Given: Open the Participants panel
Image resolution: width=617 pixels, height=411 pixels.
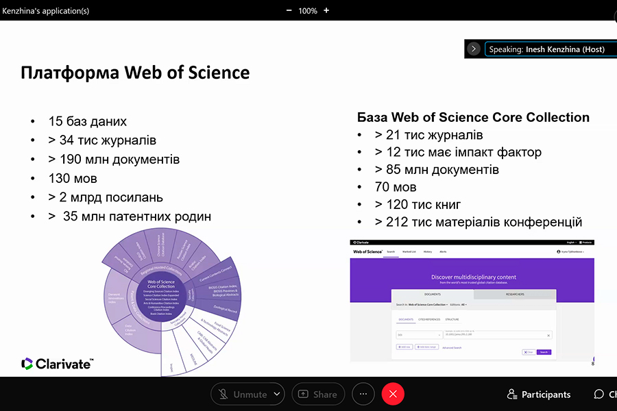Looking at the screenshot, I should pos(539,395).
